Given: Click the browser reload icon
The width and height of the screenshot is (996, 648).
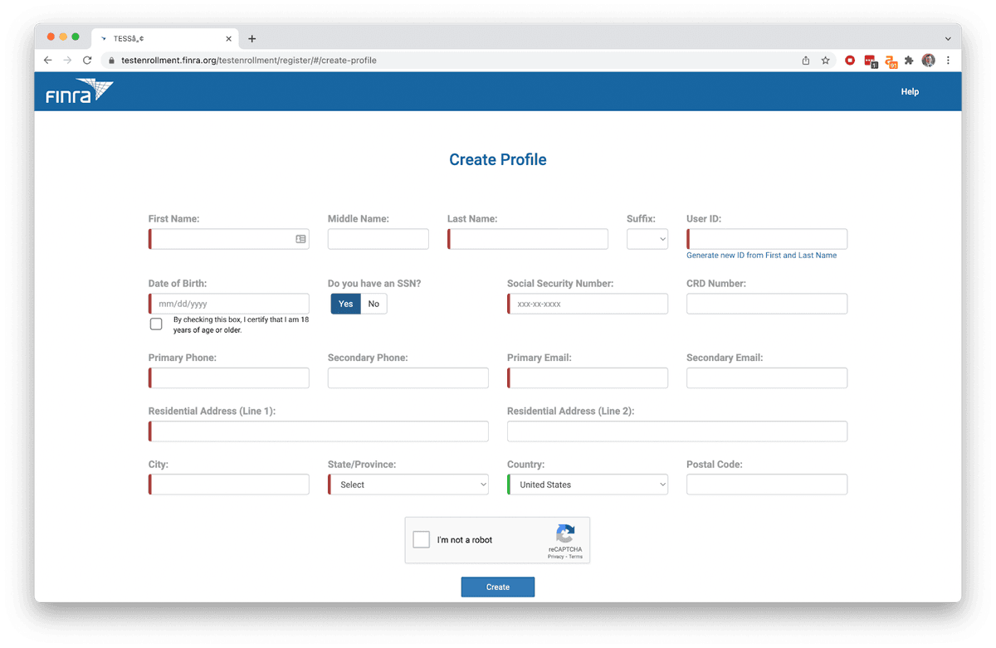Looking at the screenshot, I should click(87, 61).
